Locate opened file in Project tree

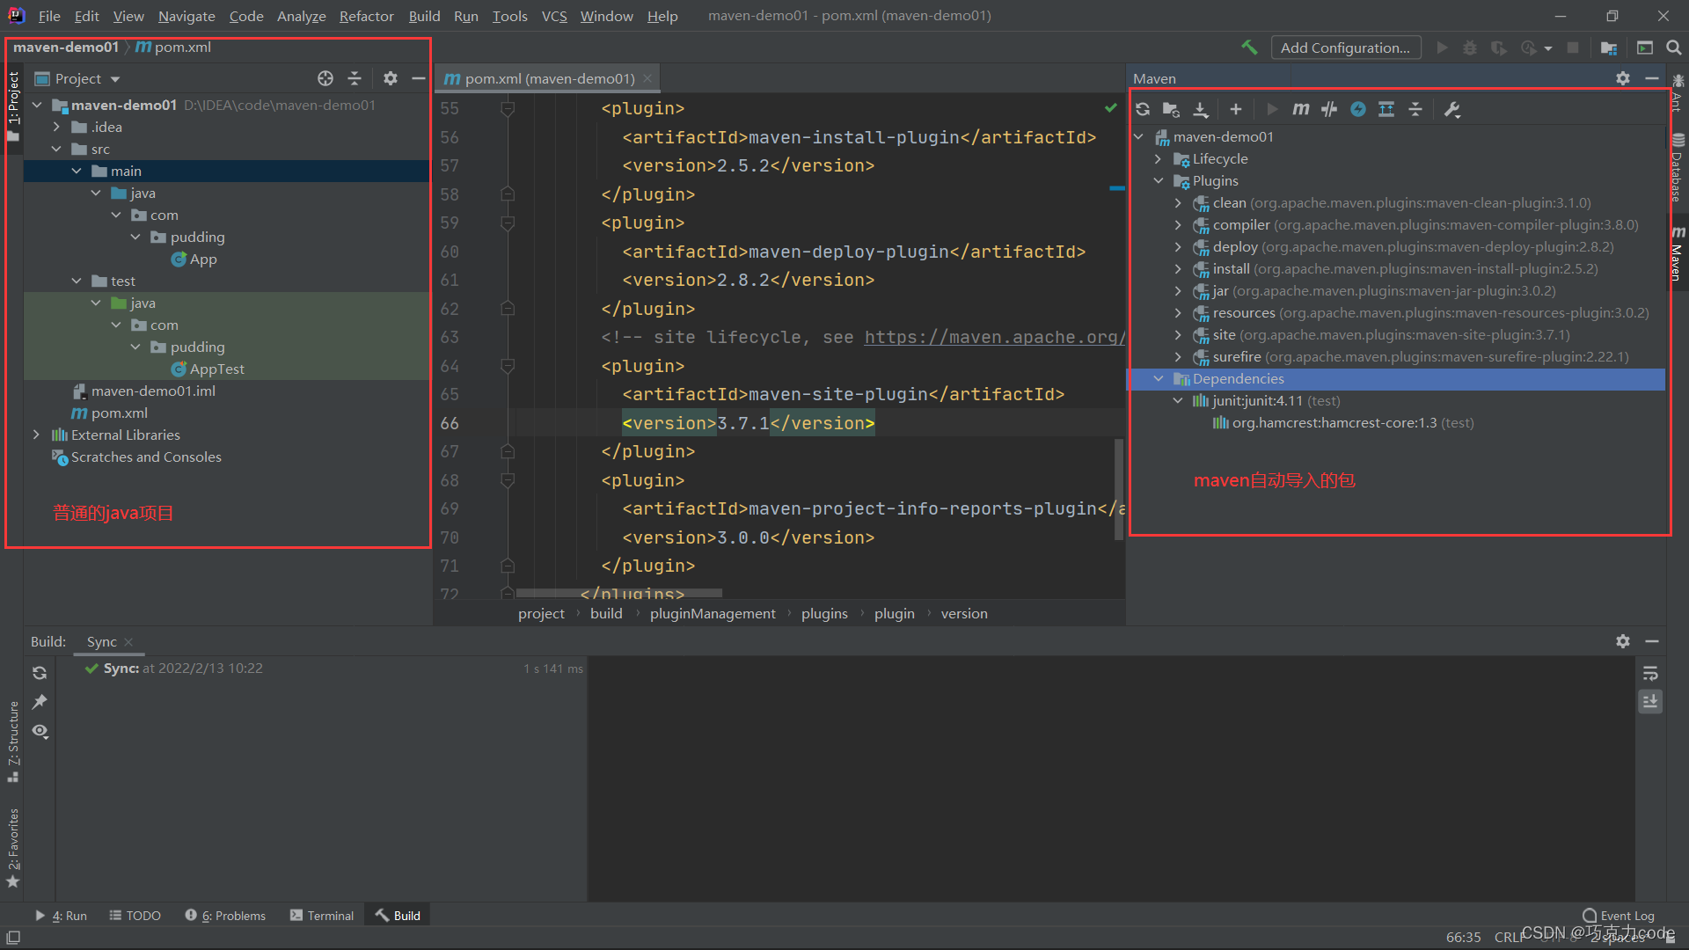[x=325, y=78]
